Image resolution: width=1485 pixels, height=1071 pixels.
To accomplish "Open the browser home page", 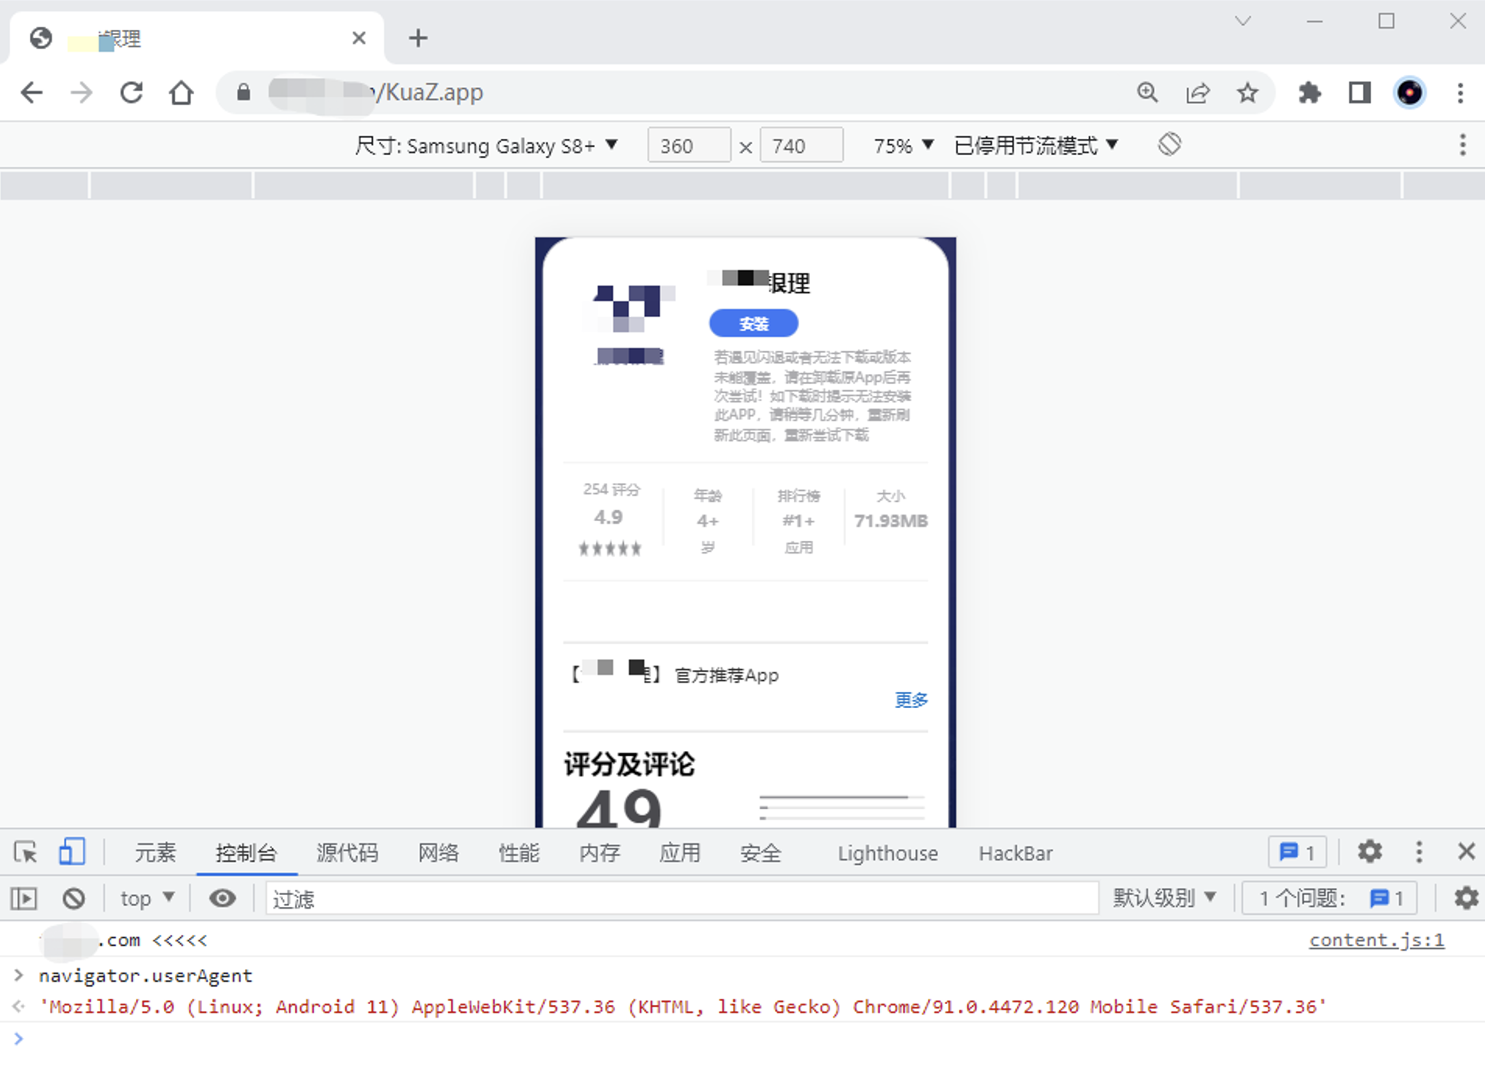I will (181, 92).
